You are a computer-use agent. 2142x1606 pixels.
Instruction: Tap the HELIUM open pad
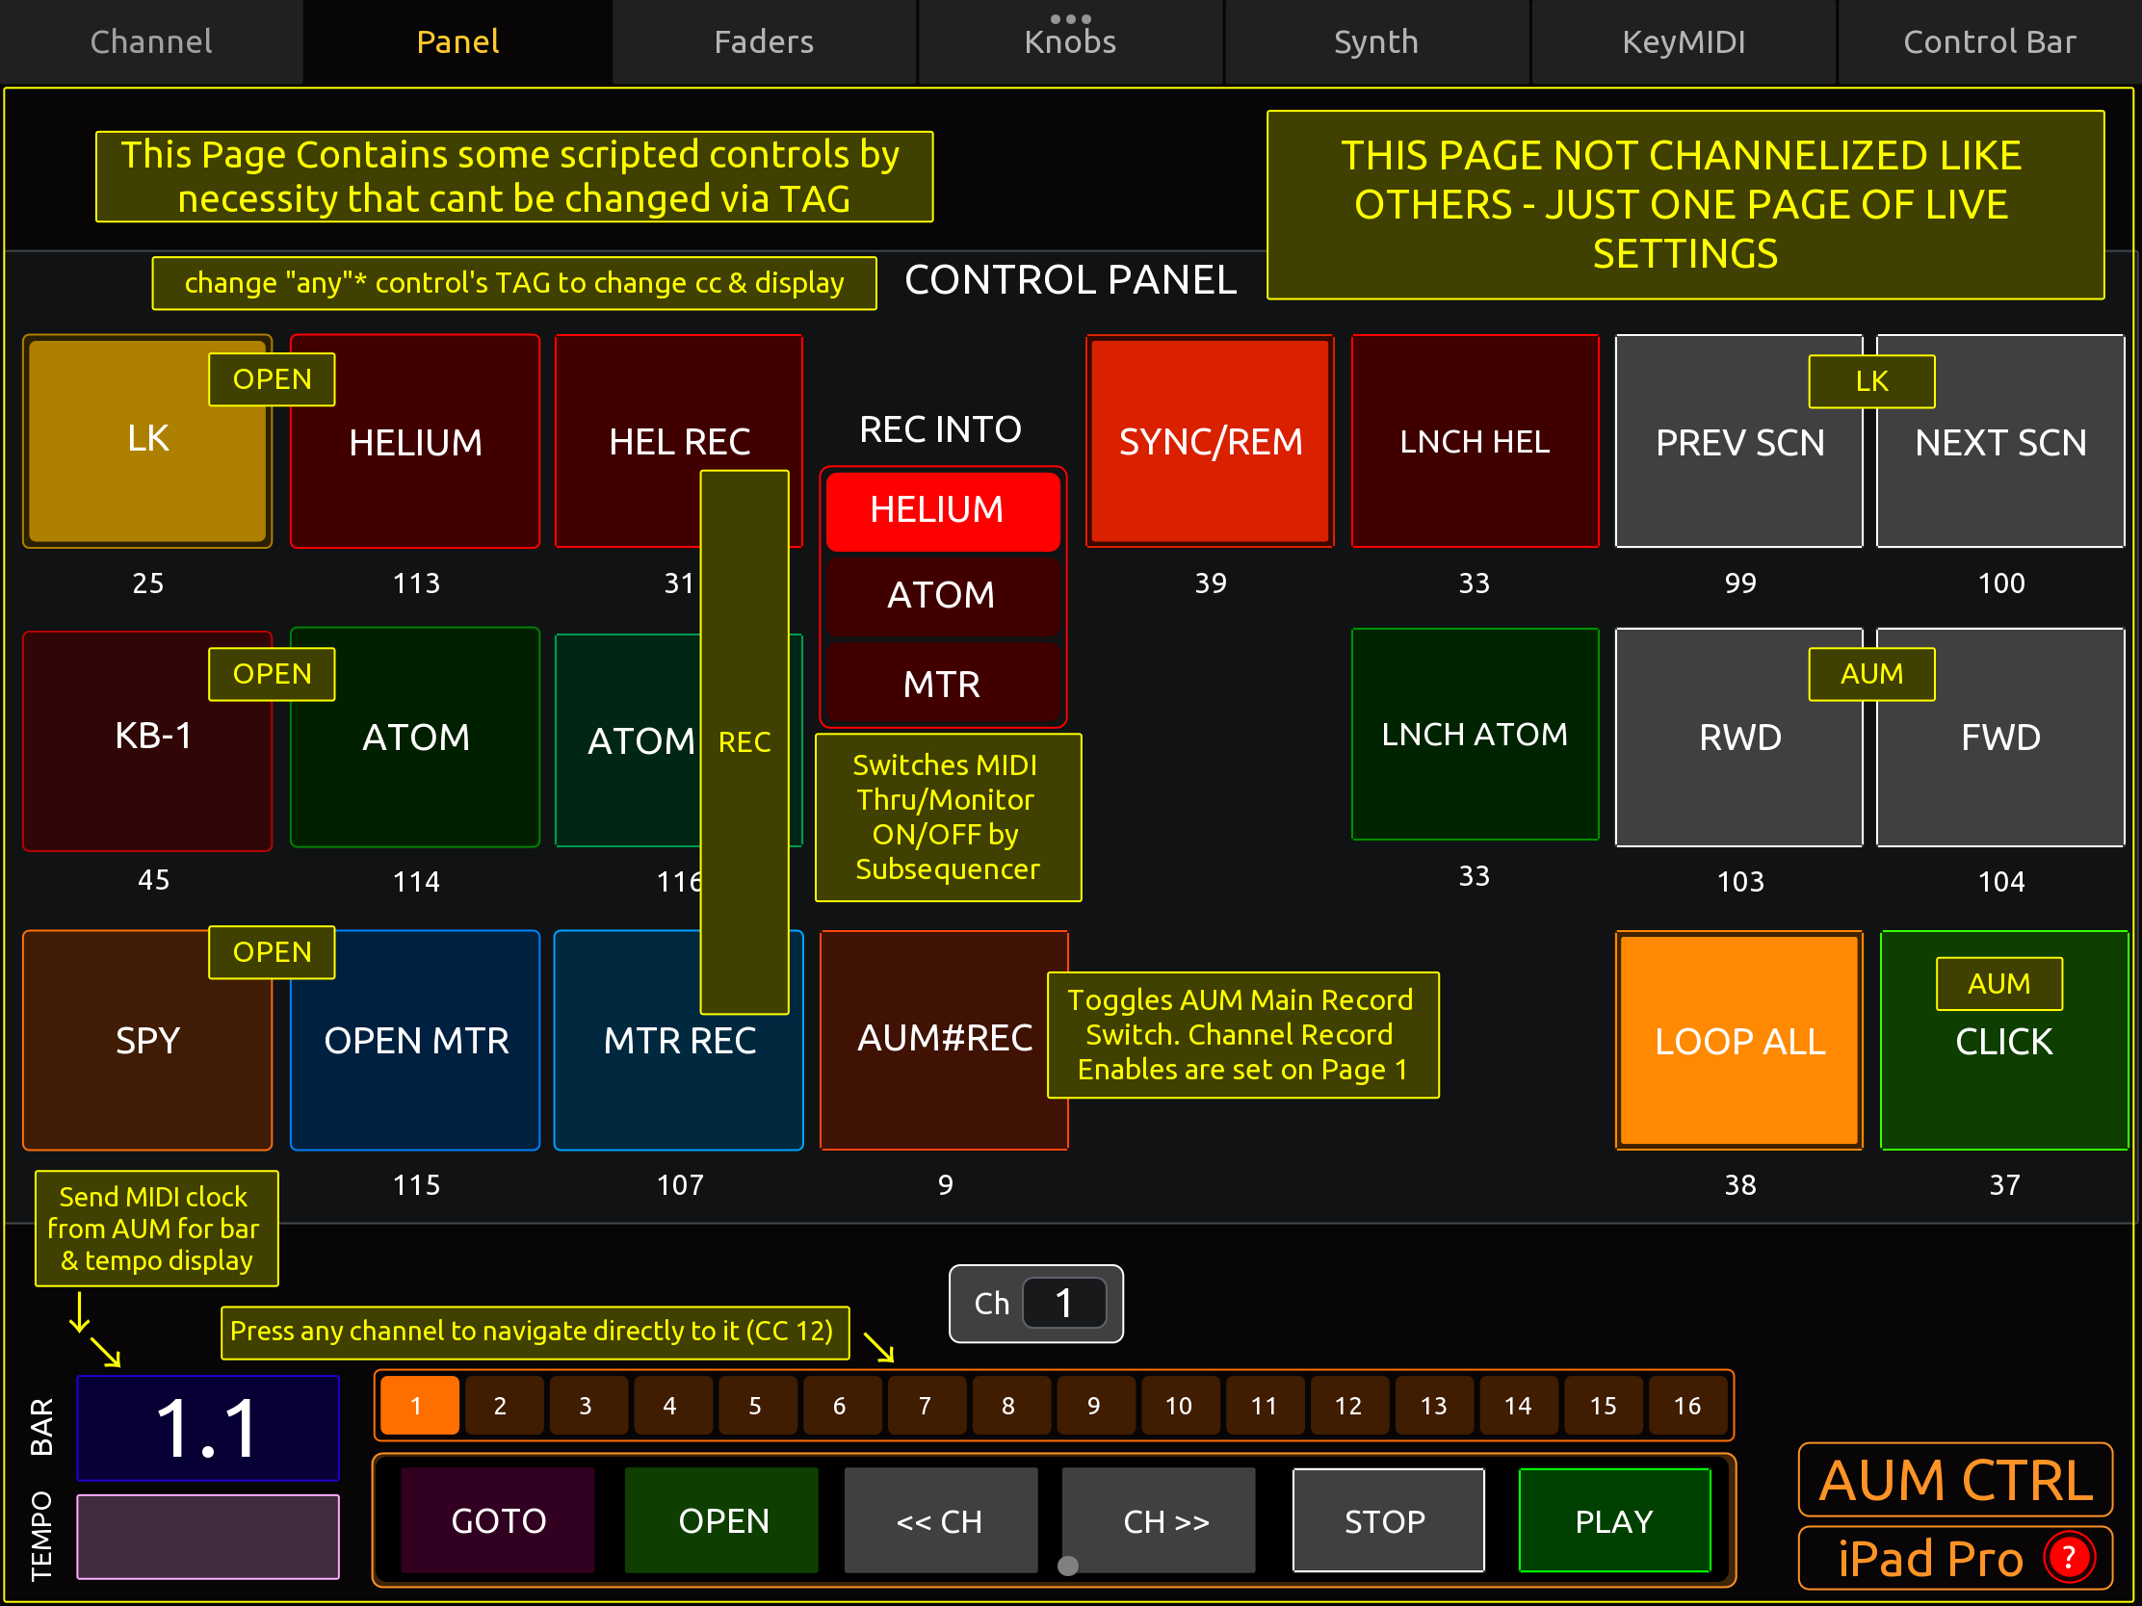click(415, 440)
